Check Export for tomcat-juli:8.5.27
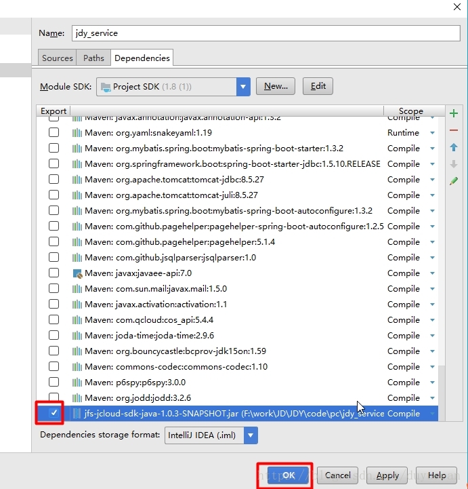 (x=54, y=195)
